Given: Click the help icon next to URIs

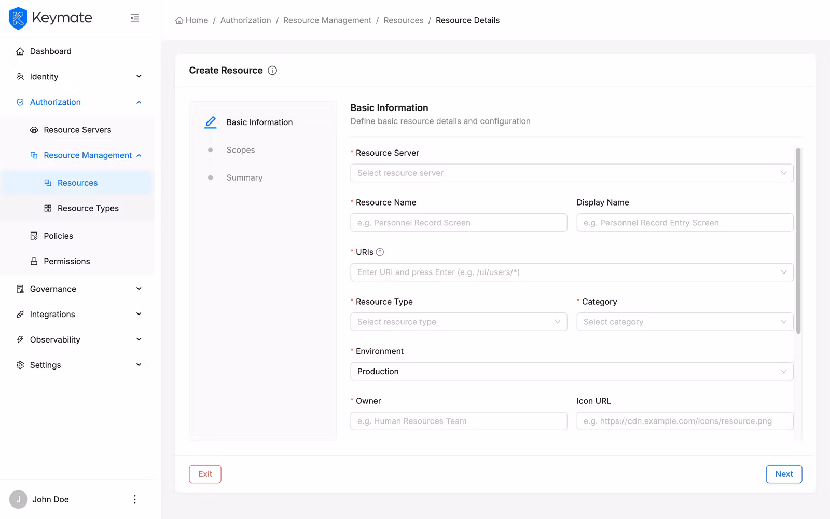Looking at the screenshot, I should pyautogui.click(x=380, y=252).
